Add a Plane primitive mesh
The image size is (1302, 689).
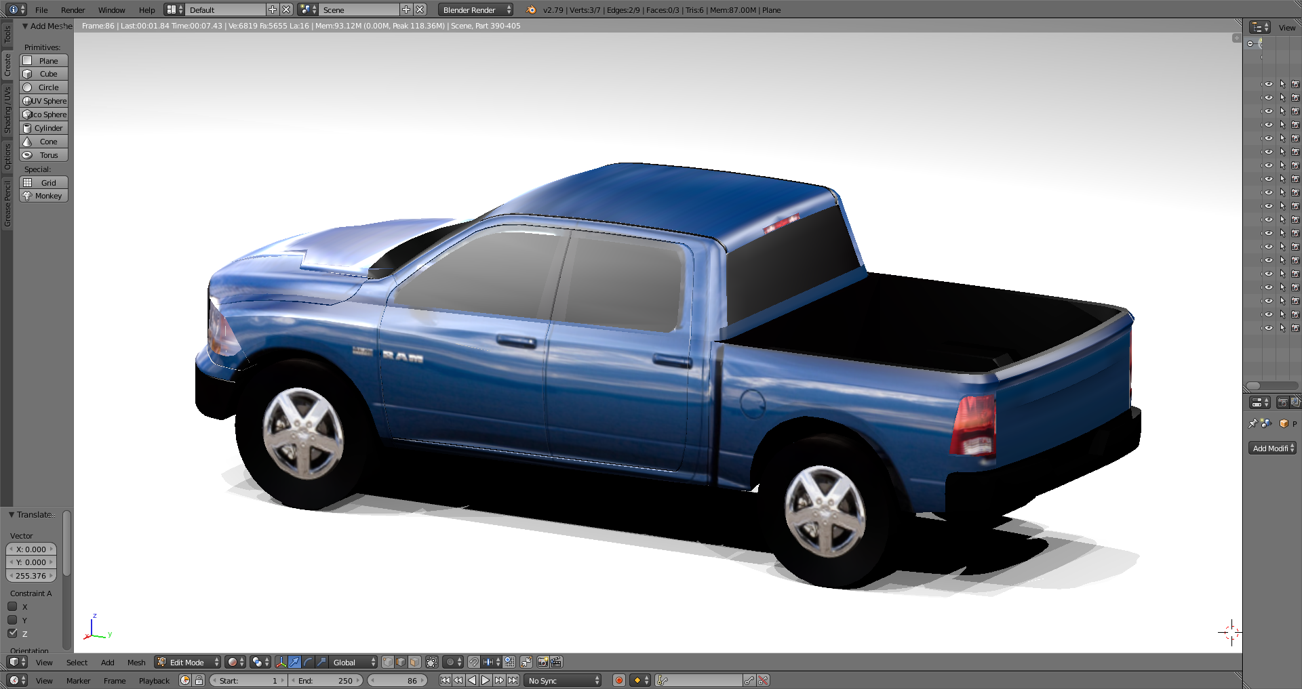(x=44, y=60)
